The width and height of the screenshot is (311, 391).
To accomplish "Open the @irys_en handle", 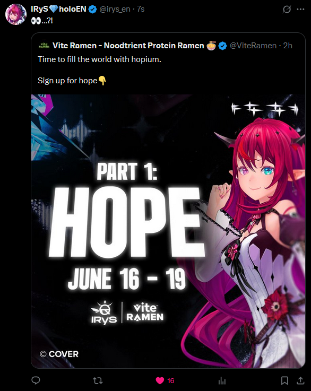I will click(115, 9).
